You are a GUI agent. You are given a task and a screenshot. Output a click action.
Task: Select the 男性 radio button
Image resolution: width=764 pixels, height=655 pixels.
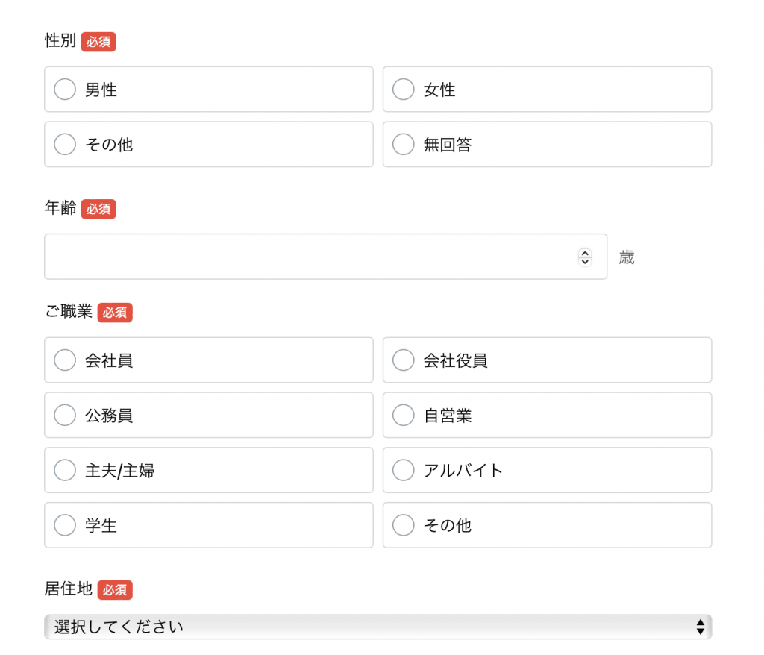point(65,90)
